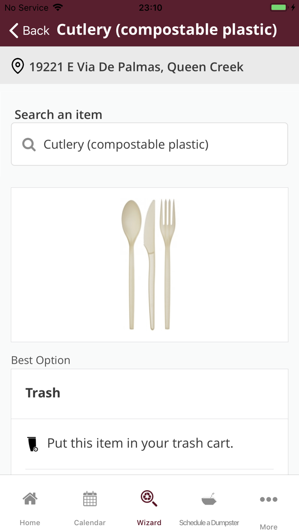Click the trash cart icon
Screen dimensions: 299x532
(x=32, y=444)
